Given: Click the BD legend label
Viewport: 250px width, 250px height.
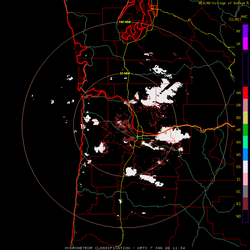Looking at the screenshot, I should pyautogui.click(x=238, y=118).
